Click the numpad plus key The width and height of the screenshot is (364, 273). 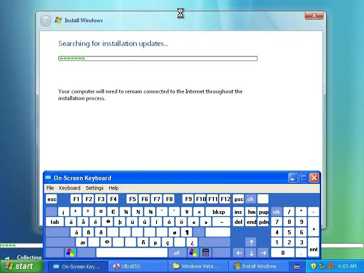313,227
